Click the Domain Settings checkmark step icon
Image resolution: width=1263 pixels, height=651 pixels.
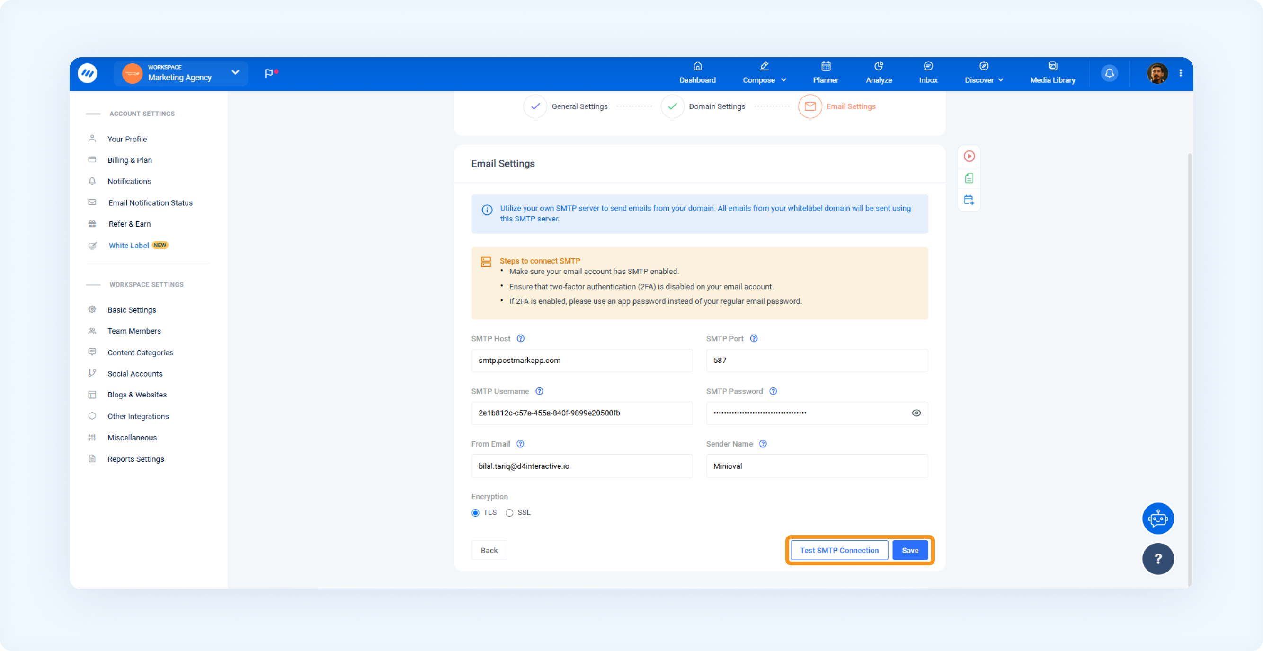(672, 106)
